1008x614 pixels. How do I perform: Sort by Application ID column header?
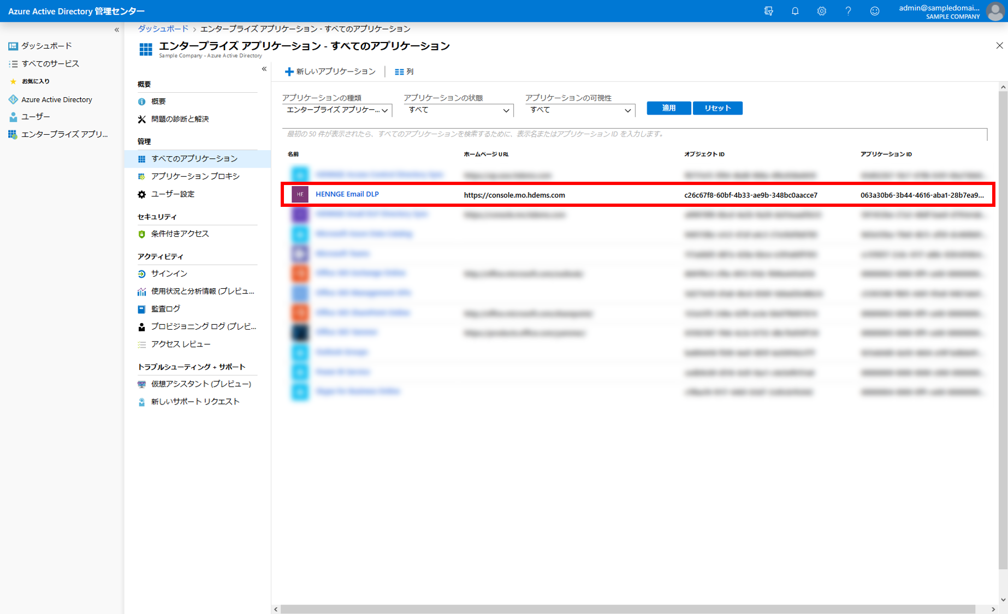[886, 154]
